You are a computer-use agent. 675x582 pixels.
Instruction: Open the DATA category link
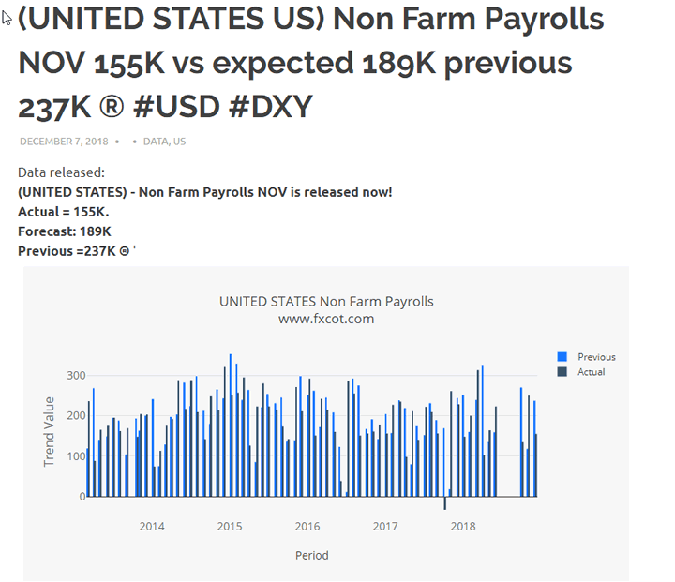(x=156, y=142)
